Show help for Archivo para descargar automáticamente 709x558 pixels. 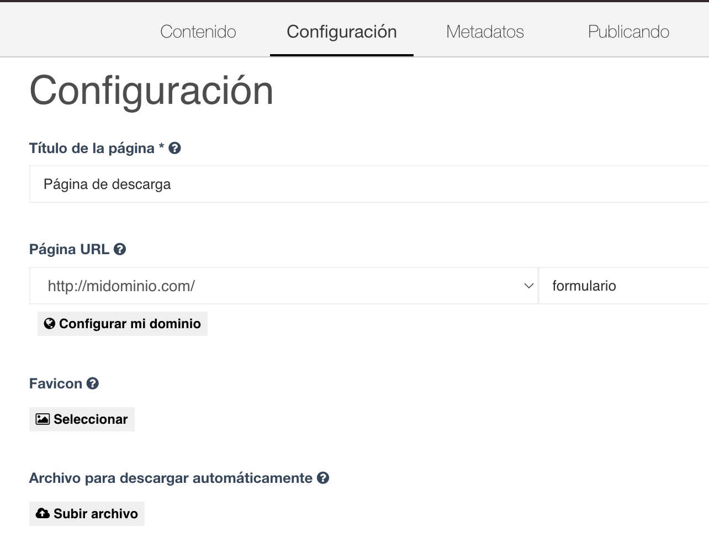pos(323,478)
